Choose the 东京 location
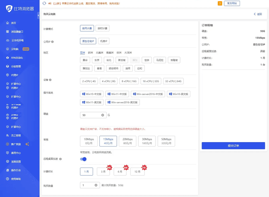 [x=97, y=60]
